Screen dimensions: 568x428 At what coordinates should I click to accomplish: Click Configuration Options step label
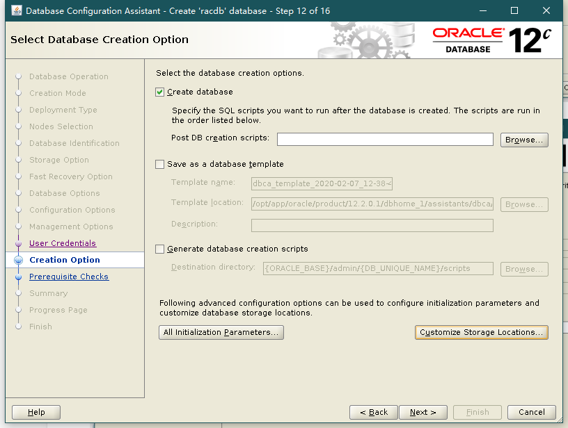(x=72, y=210)
